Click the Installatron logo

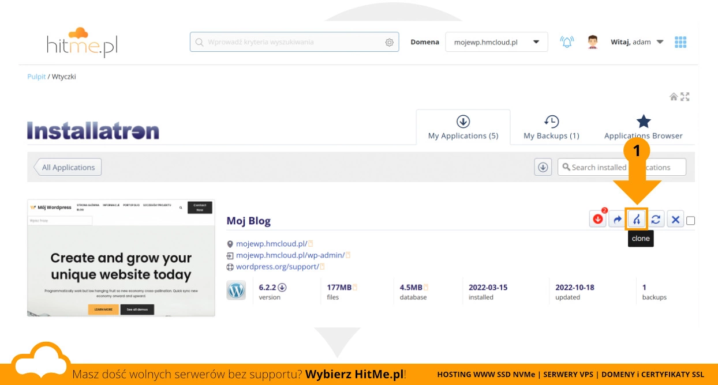93,131
